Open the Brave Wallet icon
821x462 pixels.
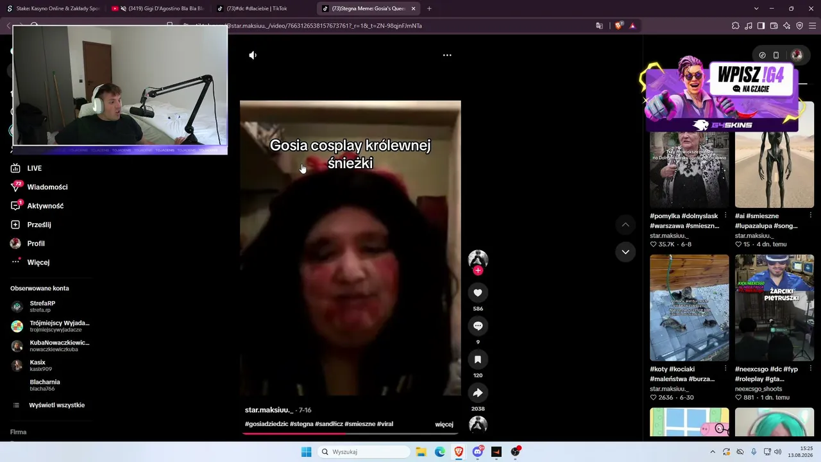tap(774, 26)
